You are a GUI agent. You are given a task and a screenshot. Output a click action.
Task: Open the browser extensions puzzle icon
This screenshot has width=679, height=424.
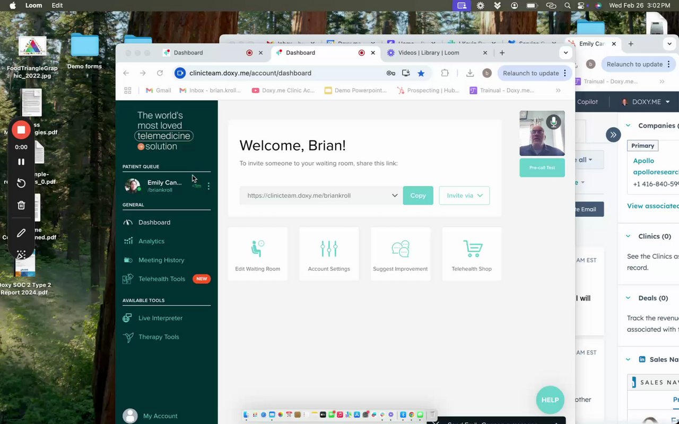445,73
